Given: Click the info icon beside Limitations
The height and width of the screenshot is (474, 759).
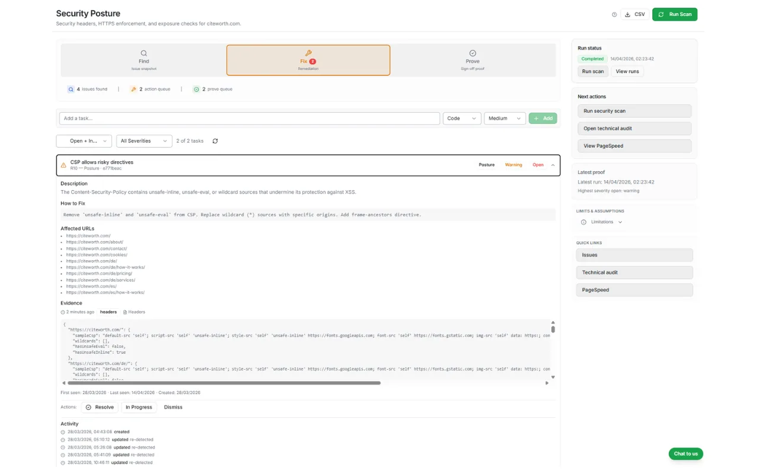Looking at the screenshot, I should tap(583, 222).
